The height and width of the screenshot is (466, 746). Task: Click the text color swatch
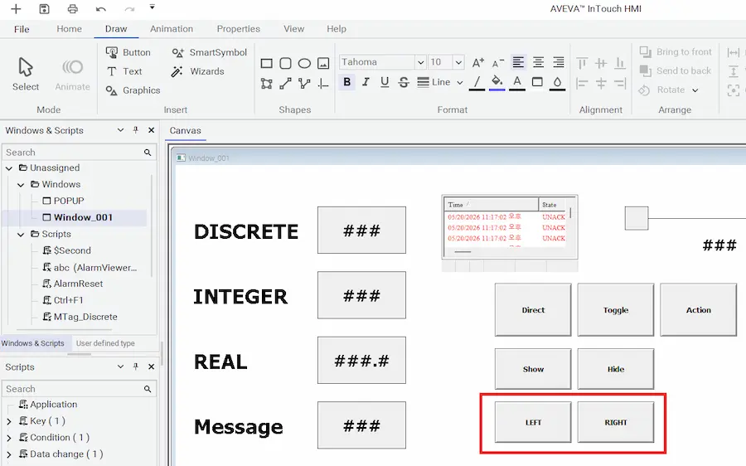517,83
